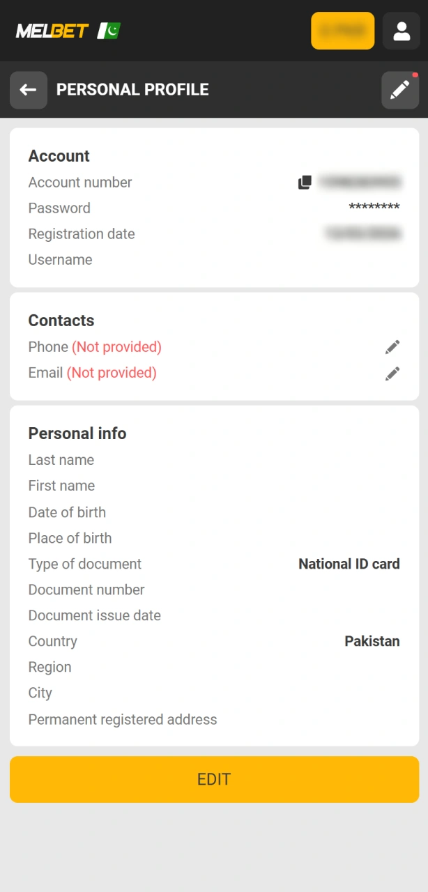This screenshot has width=428, height=892.
Task: Open the yellow deposit button in the top bar
Action: pos(342,31)
